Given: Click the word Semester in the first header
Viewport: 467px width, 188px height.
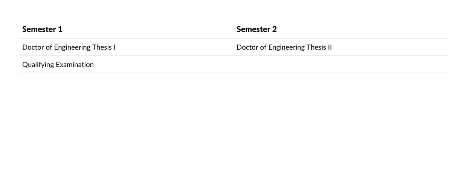Looking at the screenshot, I should pos(39,29).
